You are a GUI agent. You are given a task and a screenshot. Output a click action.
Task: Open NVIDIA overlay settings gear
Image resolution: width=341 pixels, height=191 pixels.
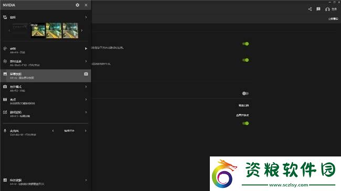coord(78,5)
